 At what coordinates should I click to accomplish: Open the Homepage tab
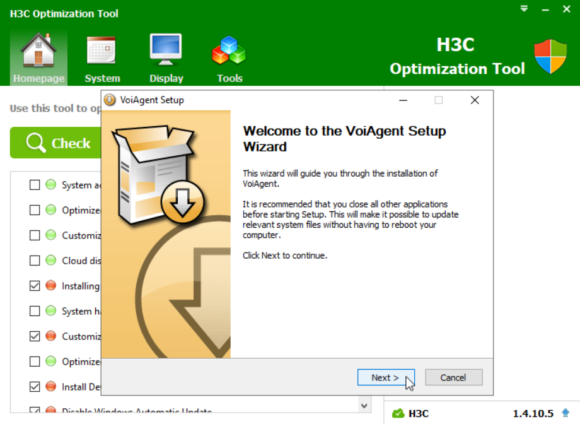[x=39, y=58]
